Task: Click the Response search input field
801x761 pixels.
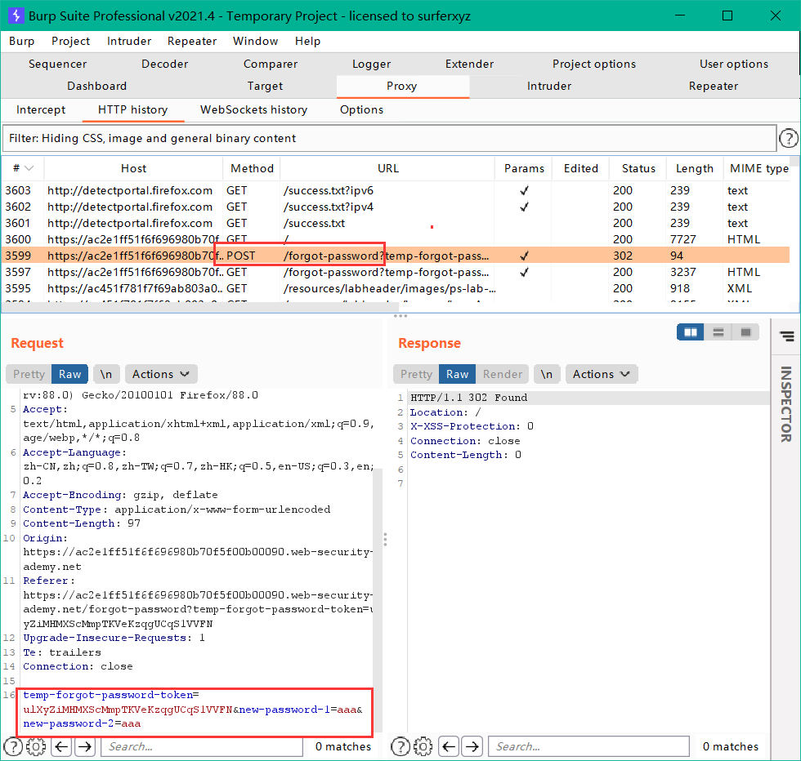Action: [589, 746]
